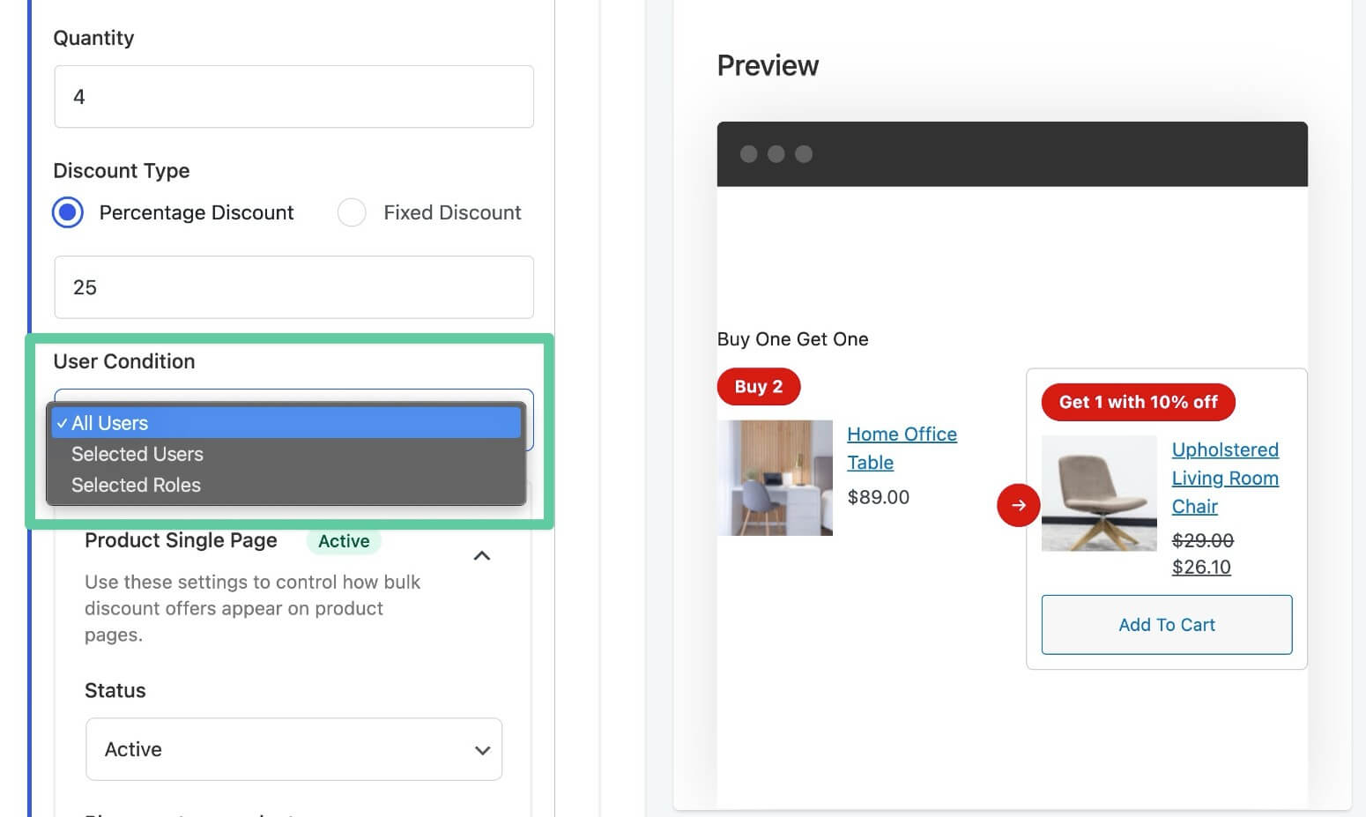This screenshot has width=1366, height=817.
Task: Click the Upholstered Chair product thumbnail
Action: coord(1099,494)
